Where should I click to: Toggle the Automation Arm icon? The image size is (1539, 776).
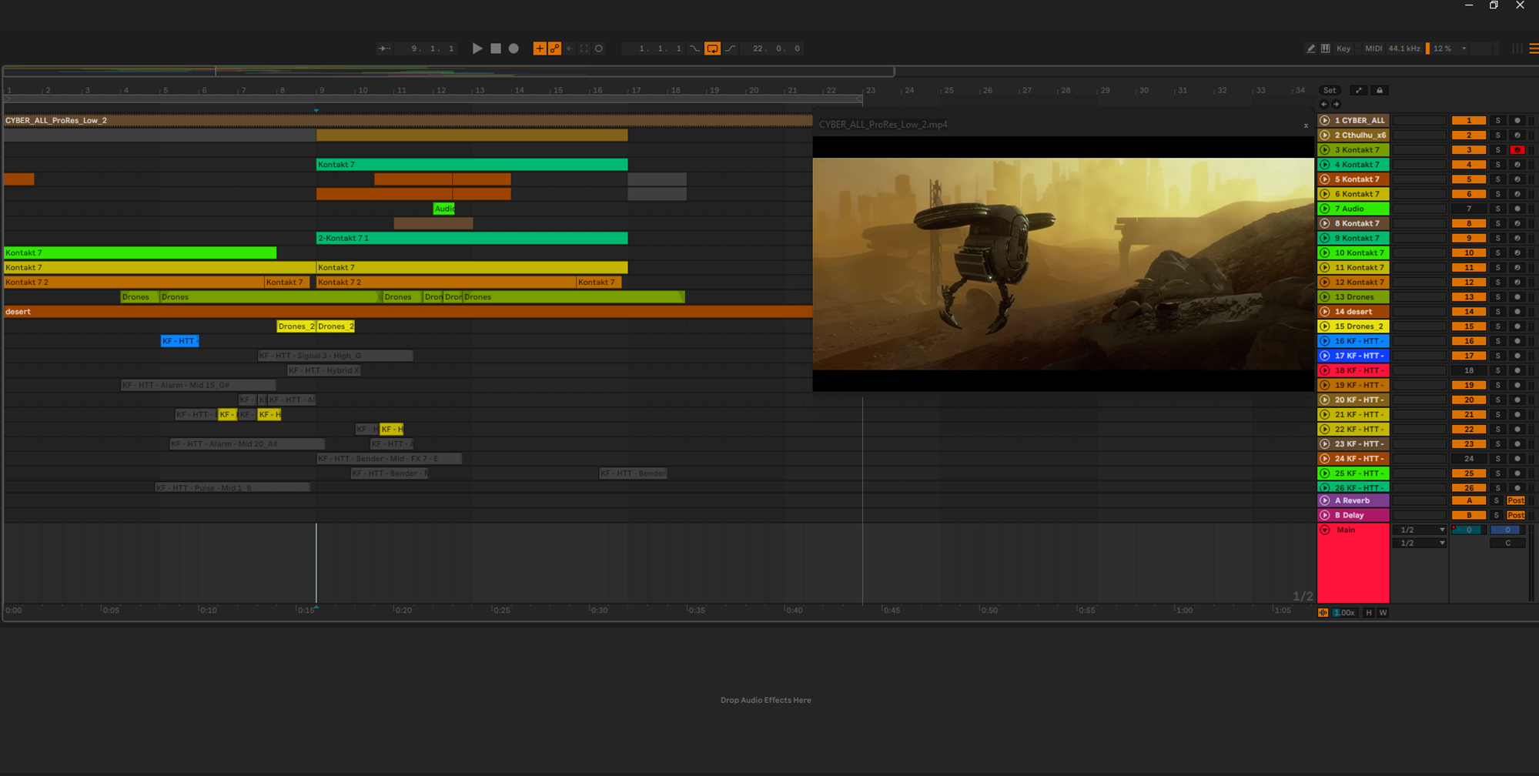click(554, 48)
